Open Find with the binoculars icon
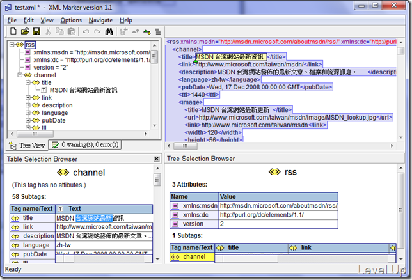Screen dimensions: 412x280 pyautogui.click(x=109, y=31)
